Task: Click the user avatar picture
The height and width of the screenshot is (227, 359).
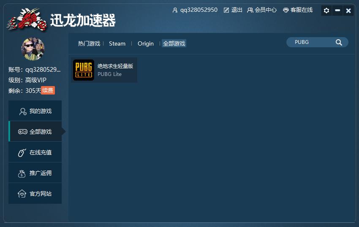Action: click(x=33, y=49)
